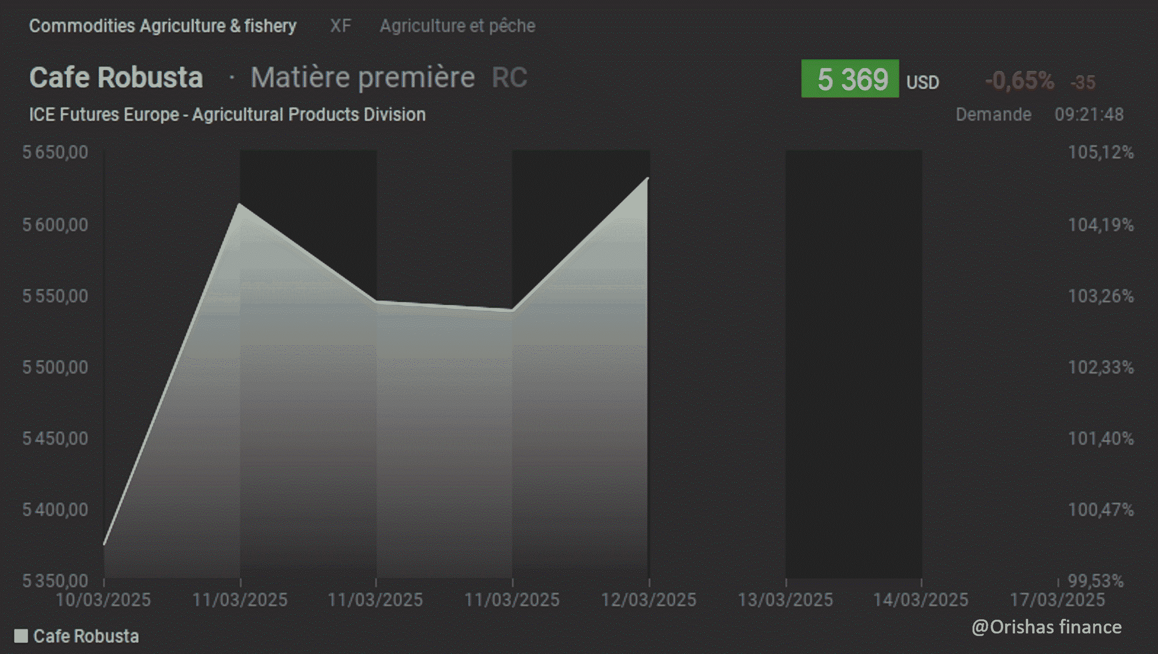Select the '5 450,00' price axis label

coord(55,438)
